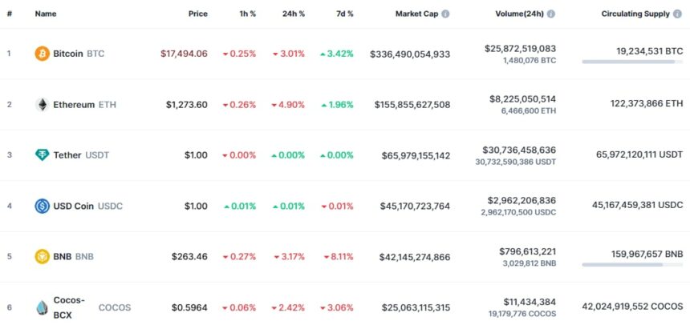Click the Cocos-BCX logo icon
Viewport: 690px width, 329px height.
(42, 307)
